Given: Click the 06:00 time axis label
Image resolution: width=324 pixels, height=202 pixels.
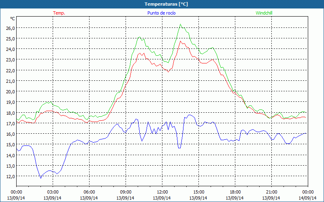Looking at the screenshot, I should [x=89, y=192].
